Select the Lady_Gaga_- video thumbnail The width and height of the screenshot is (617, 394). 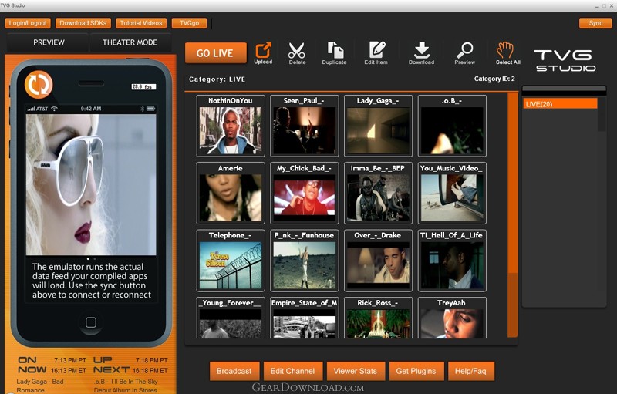point(378,126)
